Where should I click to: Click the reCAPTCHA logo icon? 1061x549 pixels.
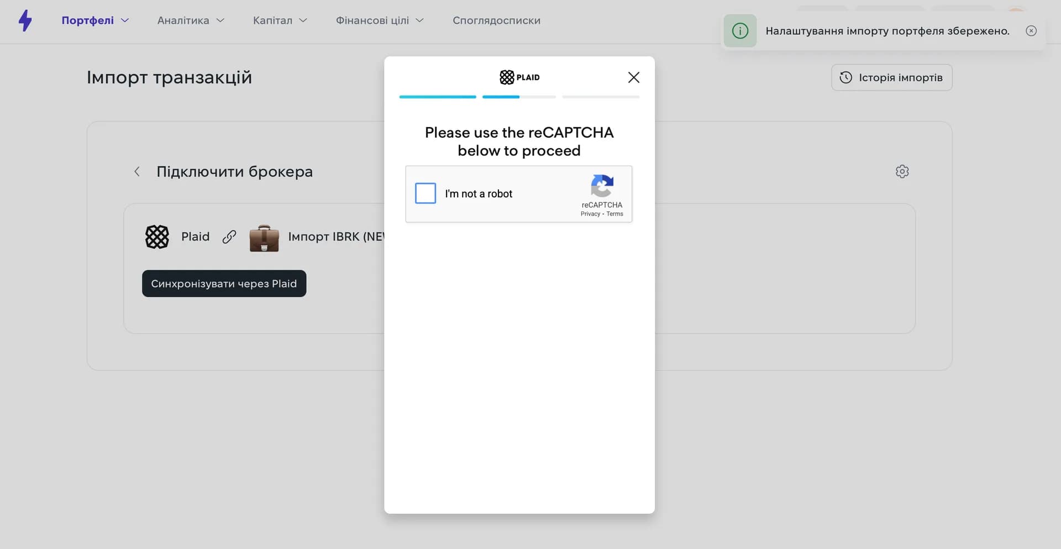click(x=602, y=186)
